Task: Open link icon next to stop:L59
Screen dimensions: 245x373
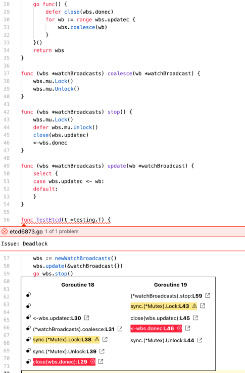Action: click(x=208, y=295)
